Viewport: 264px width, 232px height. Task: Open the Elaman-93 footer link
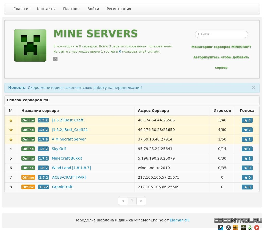(x=179, y=220)
